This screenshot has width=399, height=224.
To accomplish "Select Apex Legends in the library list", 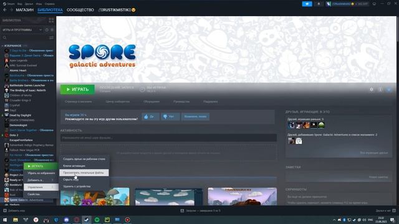I will (18, 60).
